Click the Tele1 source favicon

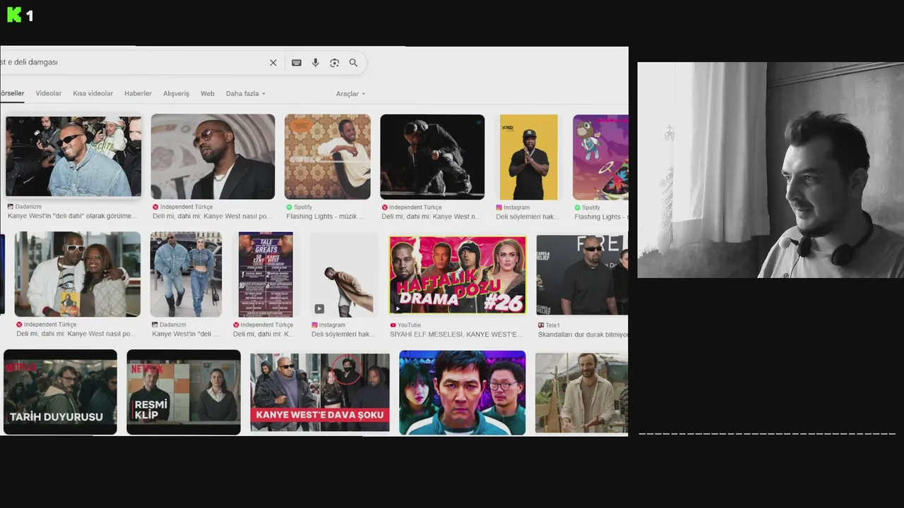pyautogui.click(x=541, y=325)
